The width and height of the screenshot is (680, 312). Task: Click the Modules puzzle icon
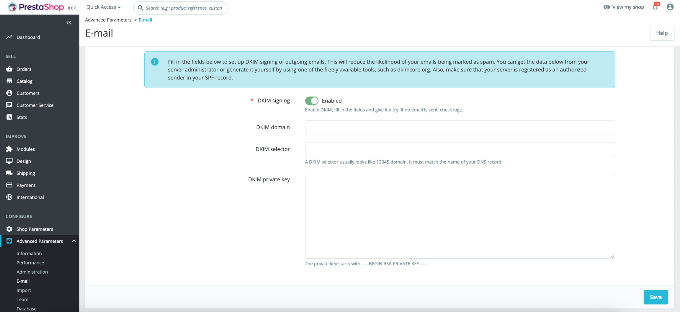pyautogui.click(x=9, y=149)
